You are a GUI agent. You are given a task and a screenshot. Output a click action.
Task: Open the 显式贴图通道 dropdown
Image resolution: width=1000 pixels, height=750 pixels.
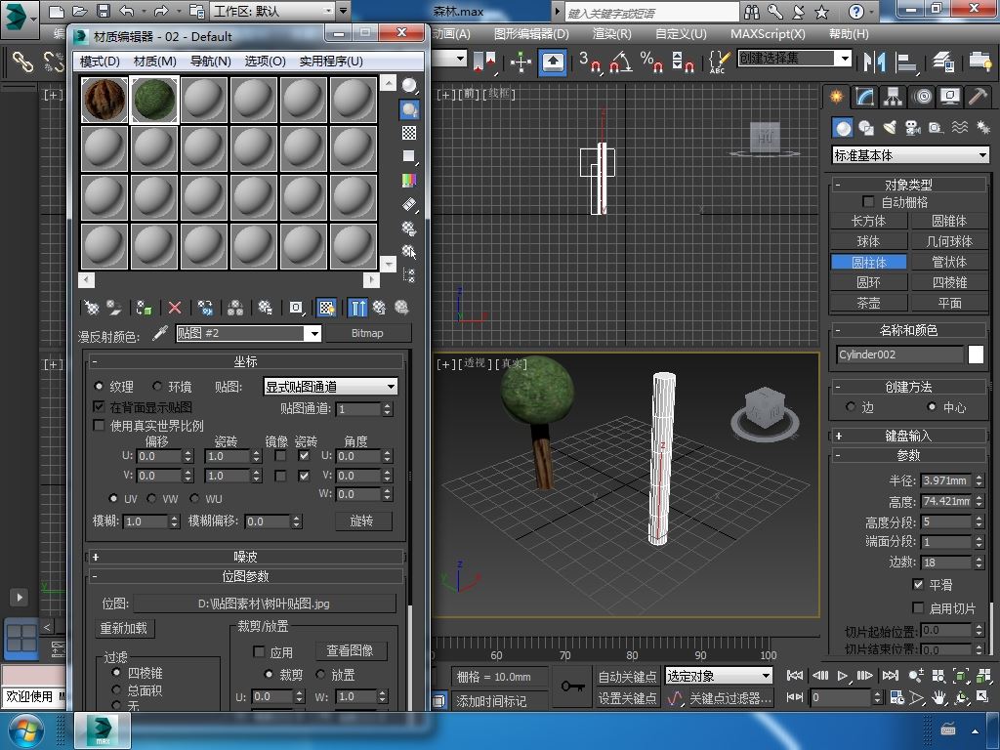coord(330,387)
